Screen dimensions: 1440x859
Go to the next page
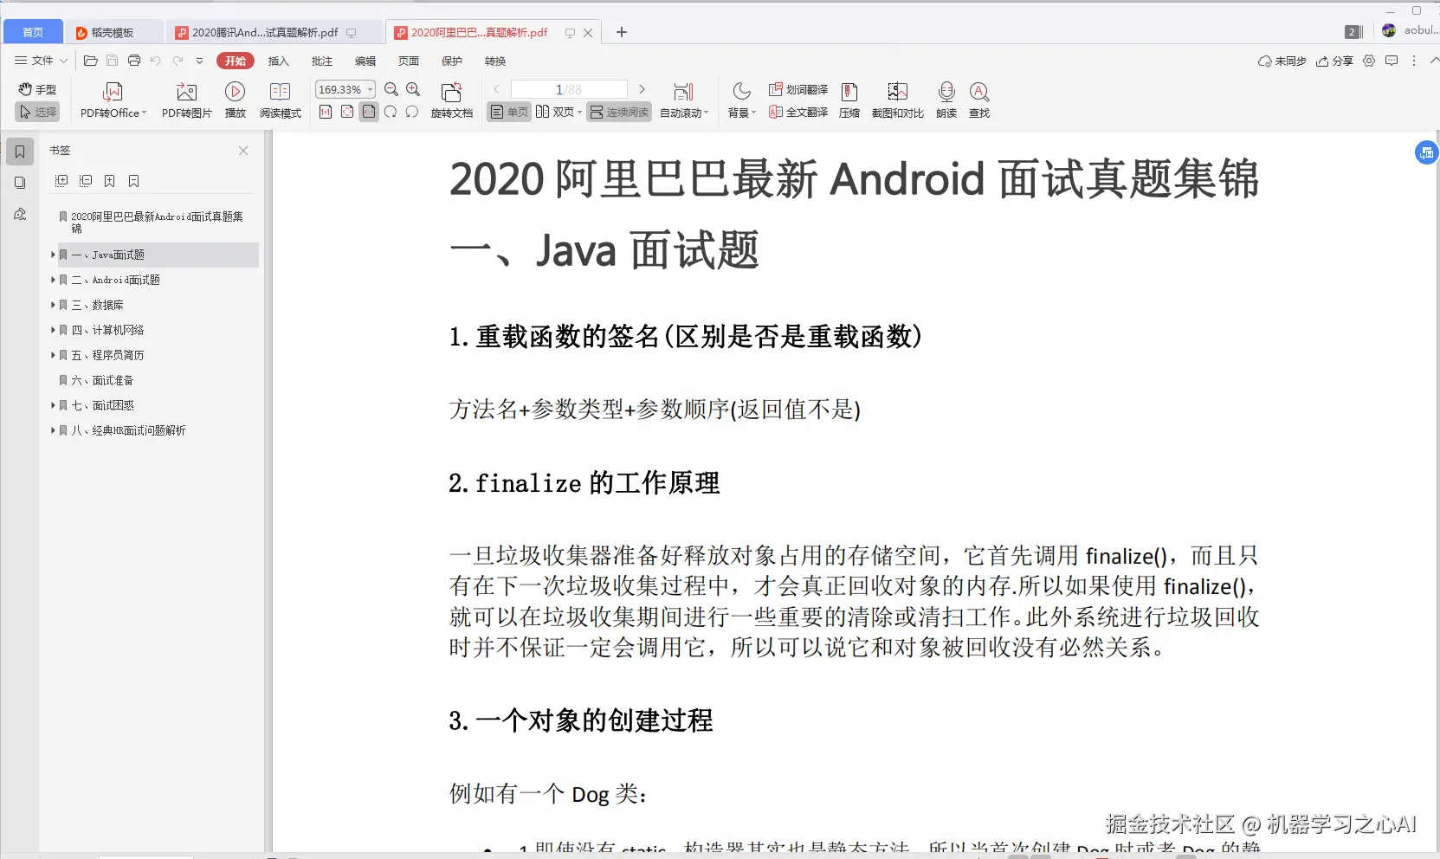pyautogui.click(x=642, y=89)
